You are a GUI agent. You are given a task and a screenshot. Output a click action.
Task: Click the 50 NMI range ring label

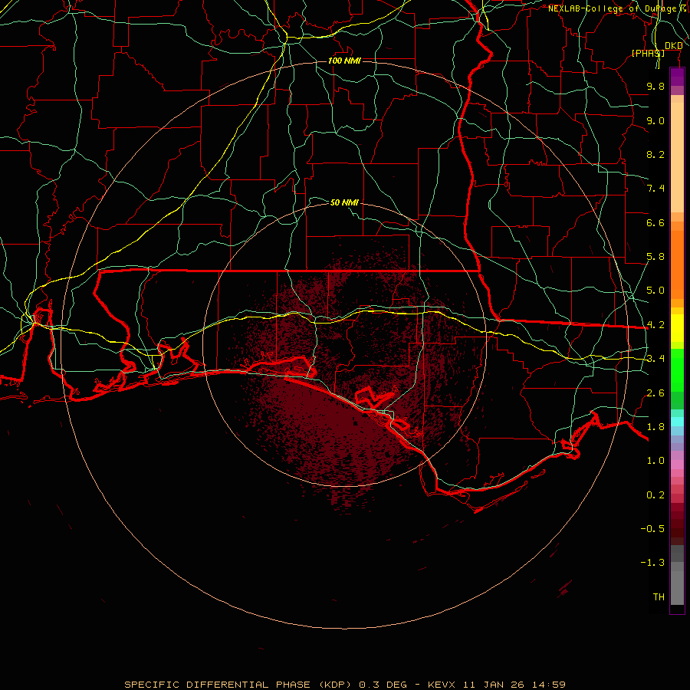click(x=344, y=202)
